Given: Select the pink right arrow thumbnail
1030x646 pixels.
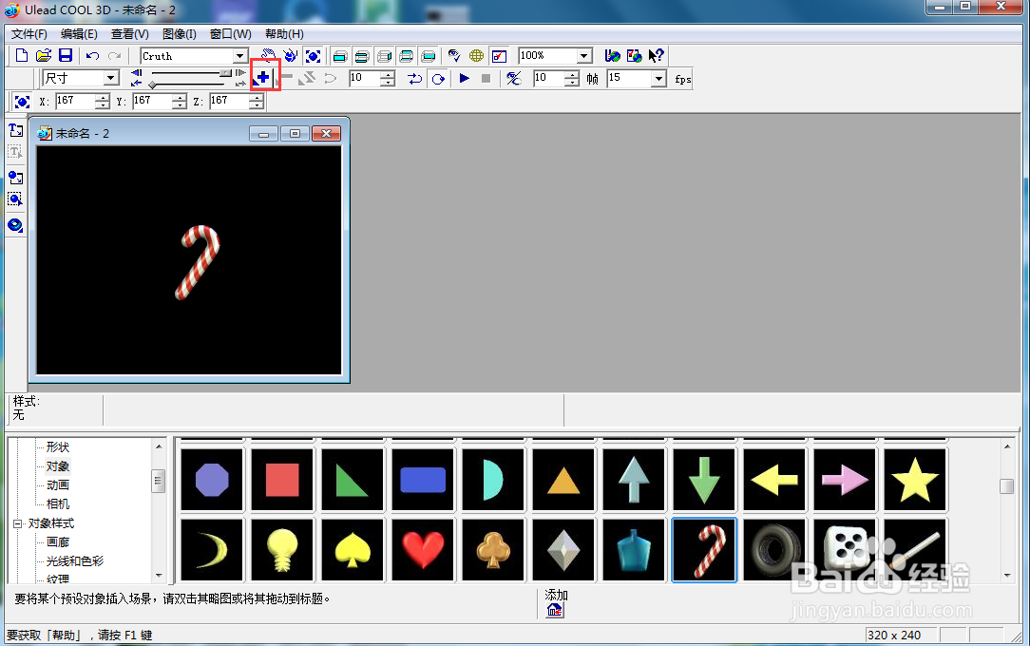Looking at the screenshot, I should 845,480.
